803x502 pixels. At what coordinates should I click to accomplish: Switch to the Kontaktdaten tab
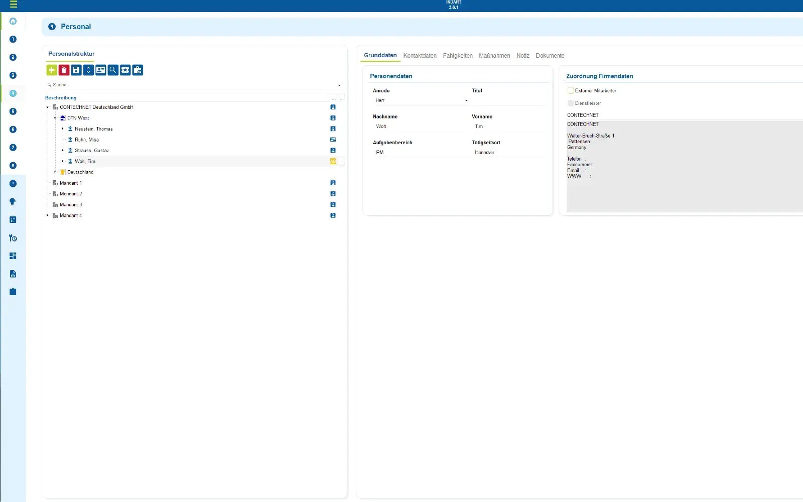420,56
